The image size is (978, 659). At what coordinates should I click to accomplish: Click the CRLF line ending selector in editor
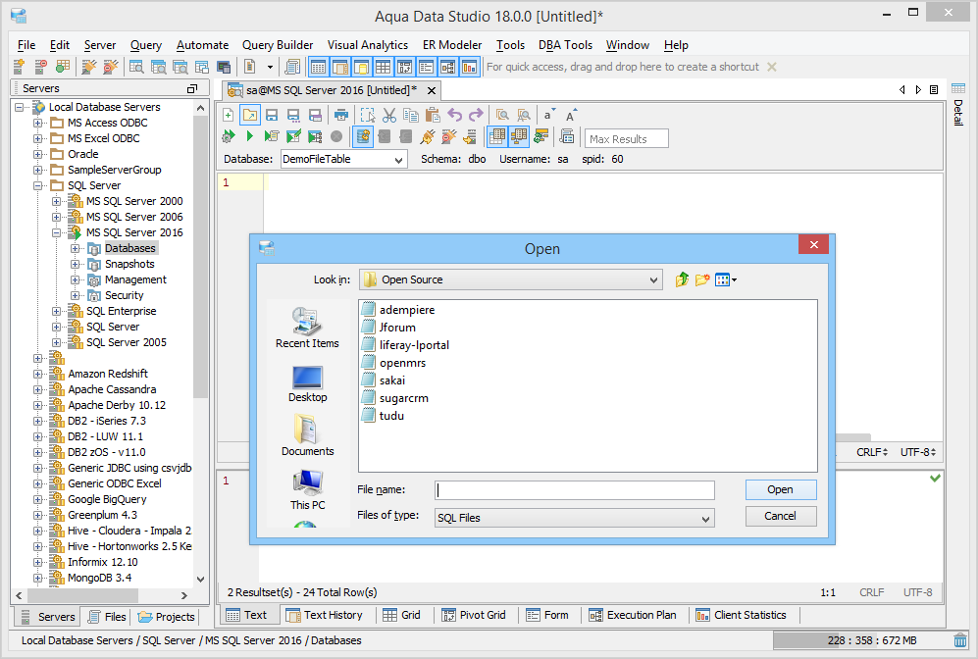coord(872,452)
